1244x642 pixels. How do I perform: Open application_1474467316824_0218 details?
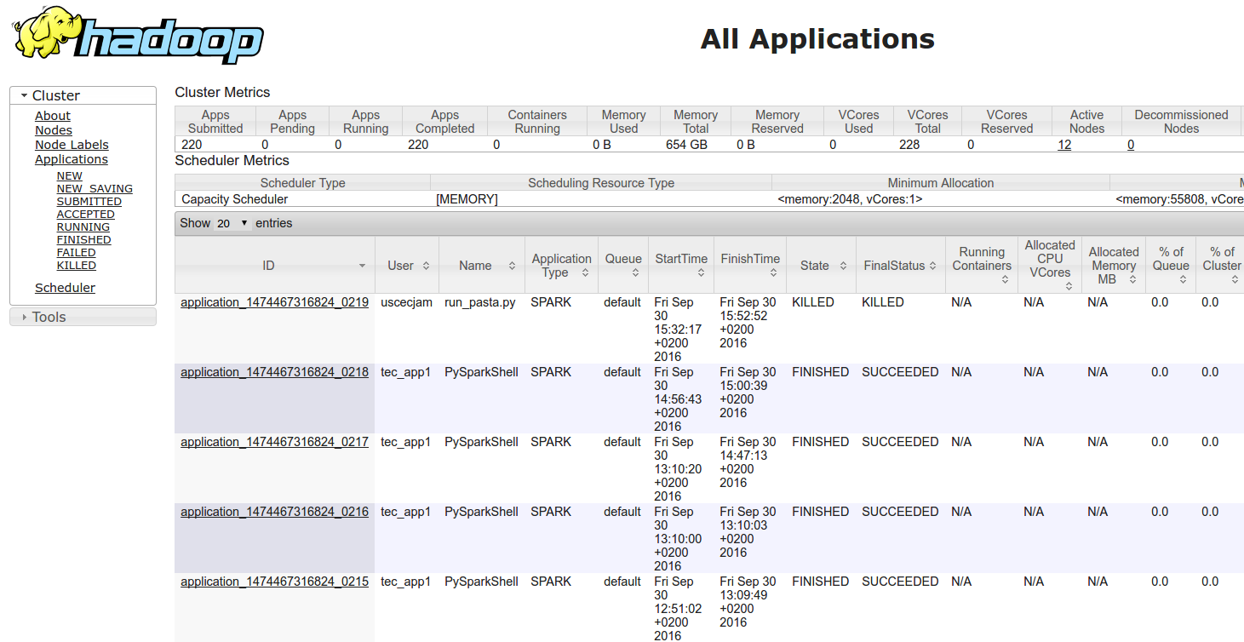[x=274, y=372]
